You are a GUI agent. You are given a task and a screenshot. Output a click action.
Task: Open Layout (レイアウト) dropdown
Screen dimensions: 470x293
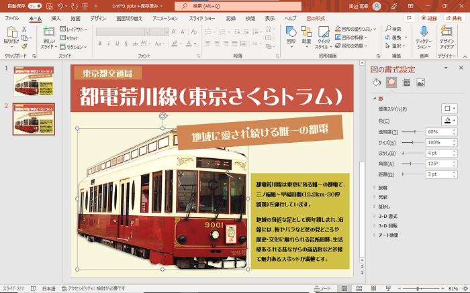click(x=73, y=30)
